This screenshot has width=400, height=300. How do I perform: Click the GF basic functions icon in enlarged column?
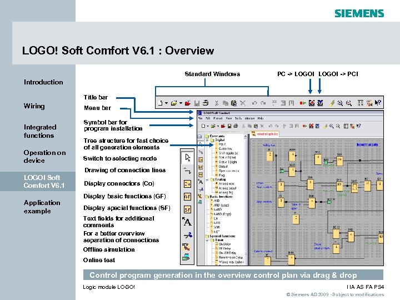[x=188, y=197]
